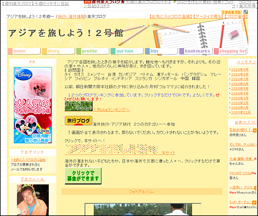258x216 pixels.
Task: Open the 2010年4月 archive link
Action: pos(240,93)
